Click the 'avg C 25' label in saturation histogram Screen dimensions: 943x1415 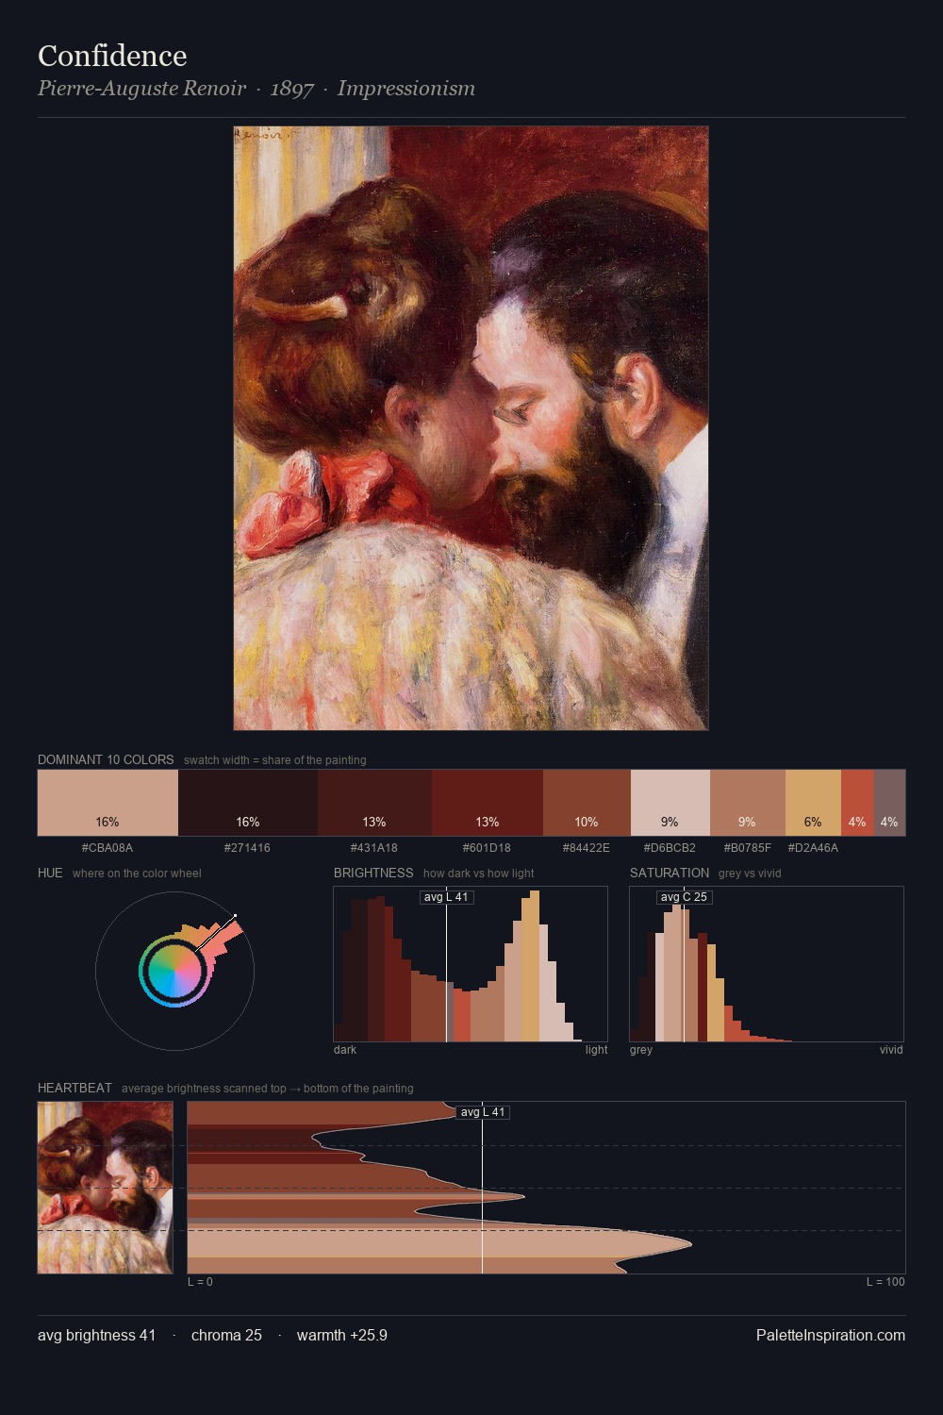(684, 897)
